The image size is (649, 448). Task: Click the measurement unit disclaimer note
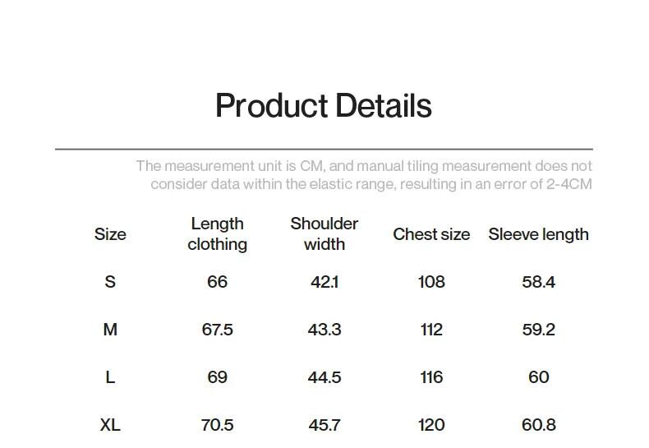[364, 175]
